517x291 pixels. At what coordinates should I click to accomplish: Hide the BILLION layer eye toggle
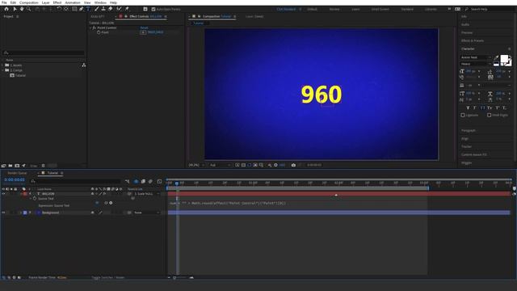pos(3,194)
